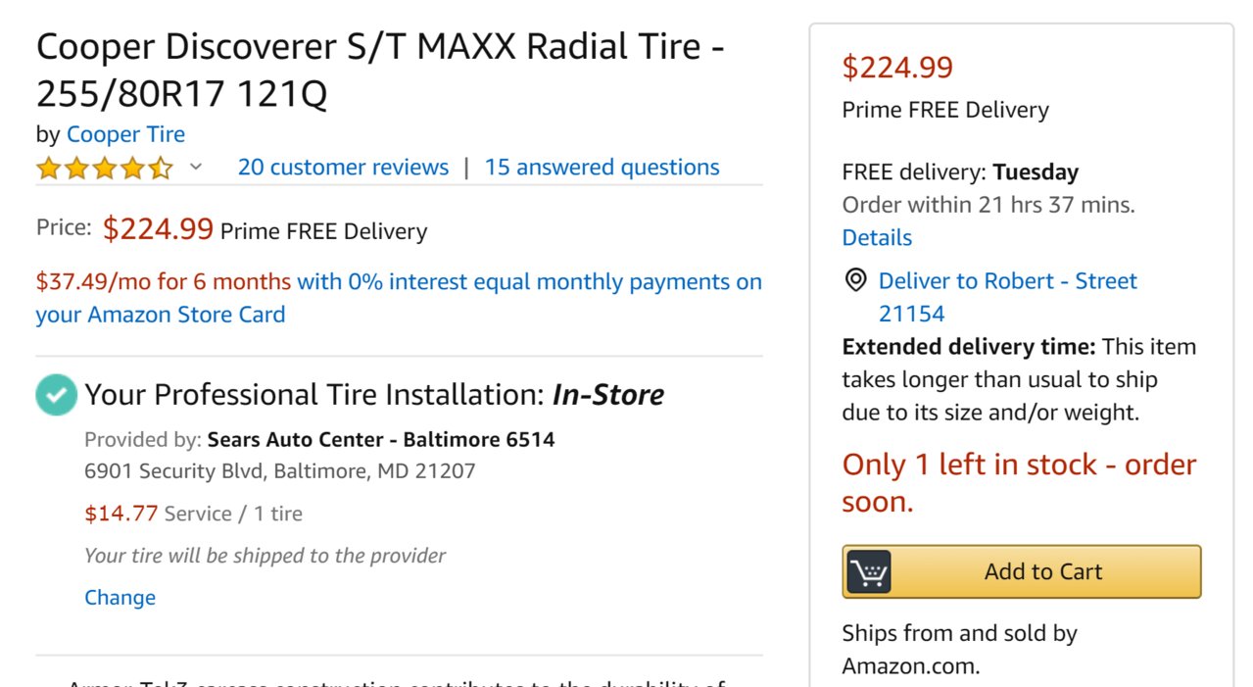1253x687 pixels.
Task: Click the location pin icon
Action: pos(855,281)
